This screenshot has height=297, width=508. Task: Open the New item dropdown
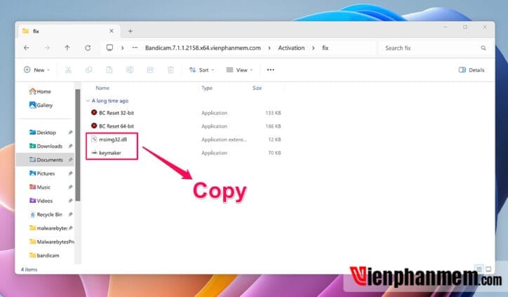tap(36, 70)
